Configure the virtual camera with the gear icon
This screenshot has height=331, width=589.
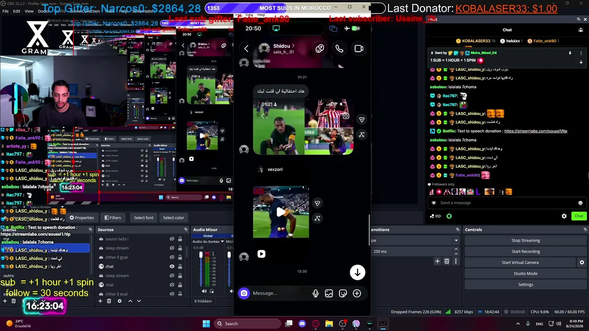coord(582,263)
